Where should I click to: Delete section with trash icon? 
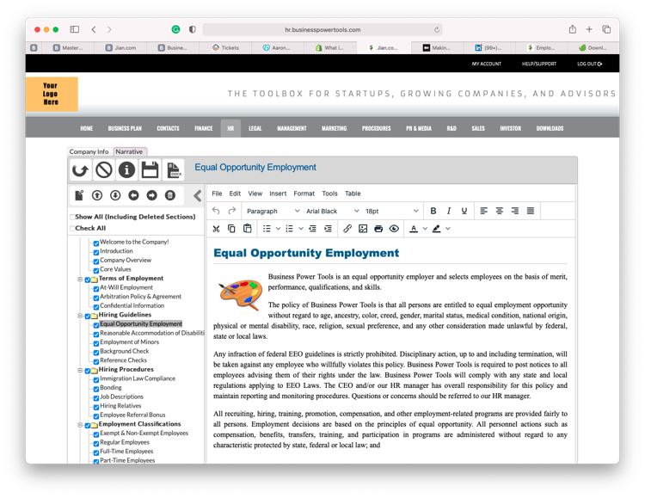pyautogui.click(x=170, y=195)
